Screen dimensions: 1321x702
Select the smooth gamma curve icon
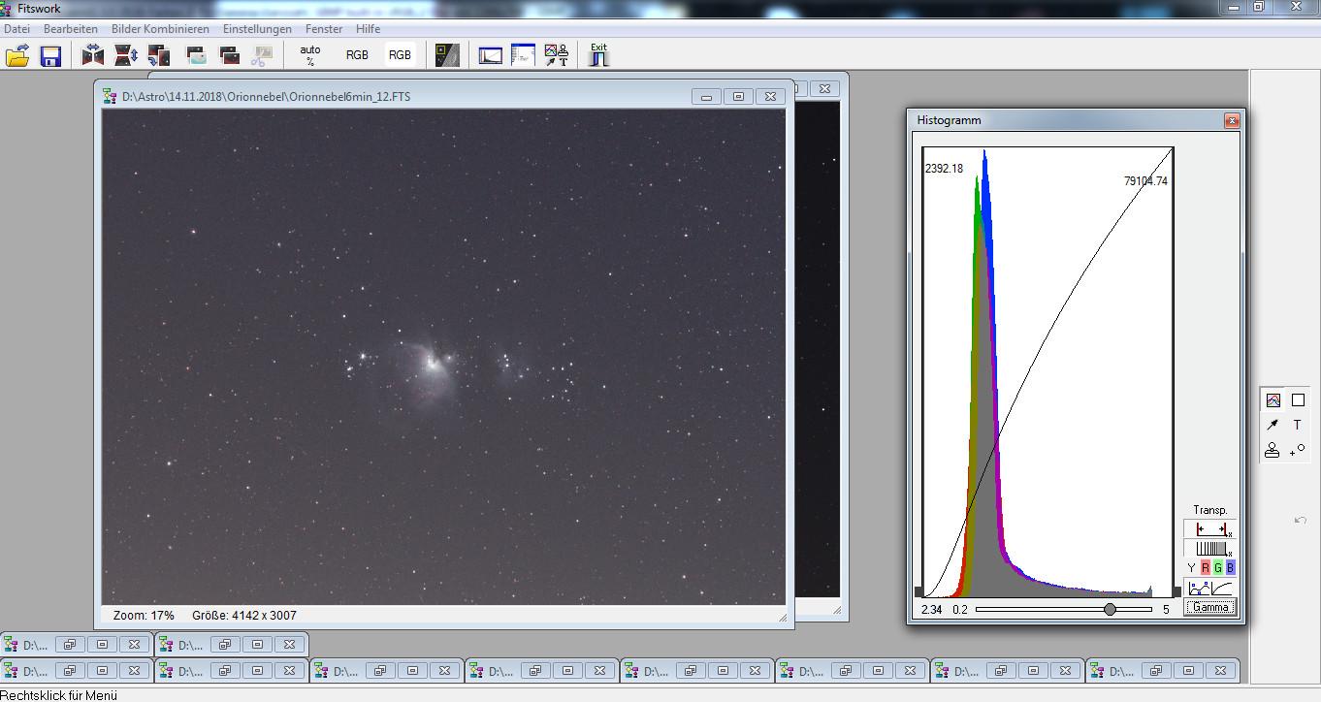click(1223, 588)
